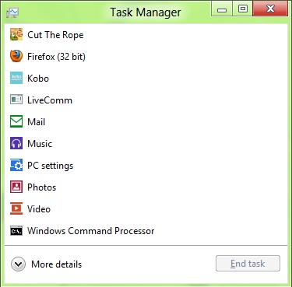Viewport: 292px width, 287px height.
Task: Select the Windows Command Processor entry
Action: (146, 231)
